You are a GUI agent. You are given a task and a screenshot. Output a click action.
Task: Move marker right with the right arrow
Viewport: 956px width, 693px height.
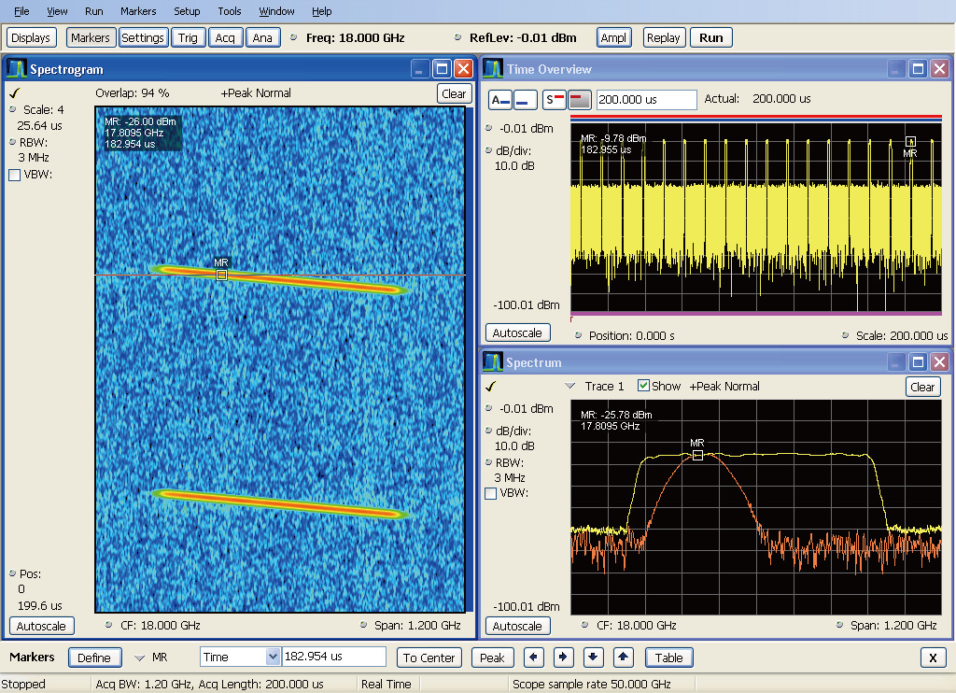click(563, 657)
